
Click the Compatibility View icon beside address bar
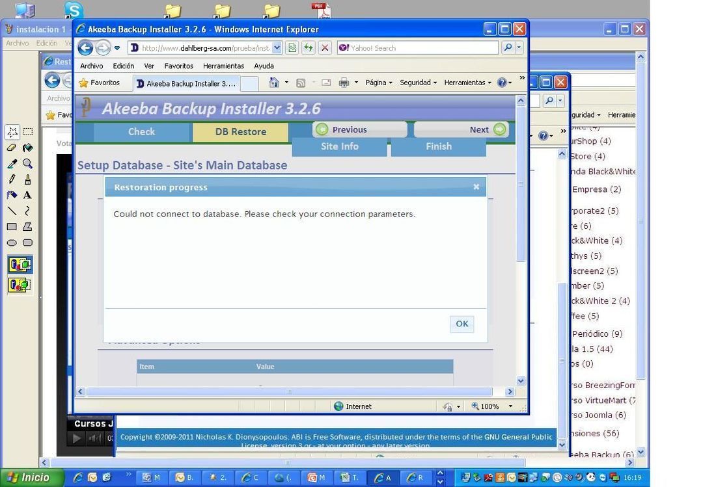pyautogui.click(x=292, y=48)
